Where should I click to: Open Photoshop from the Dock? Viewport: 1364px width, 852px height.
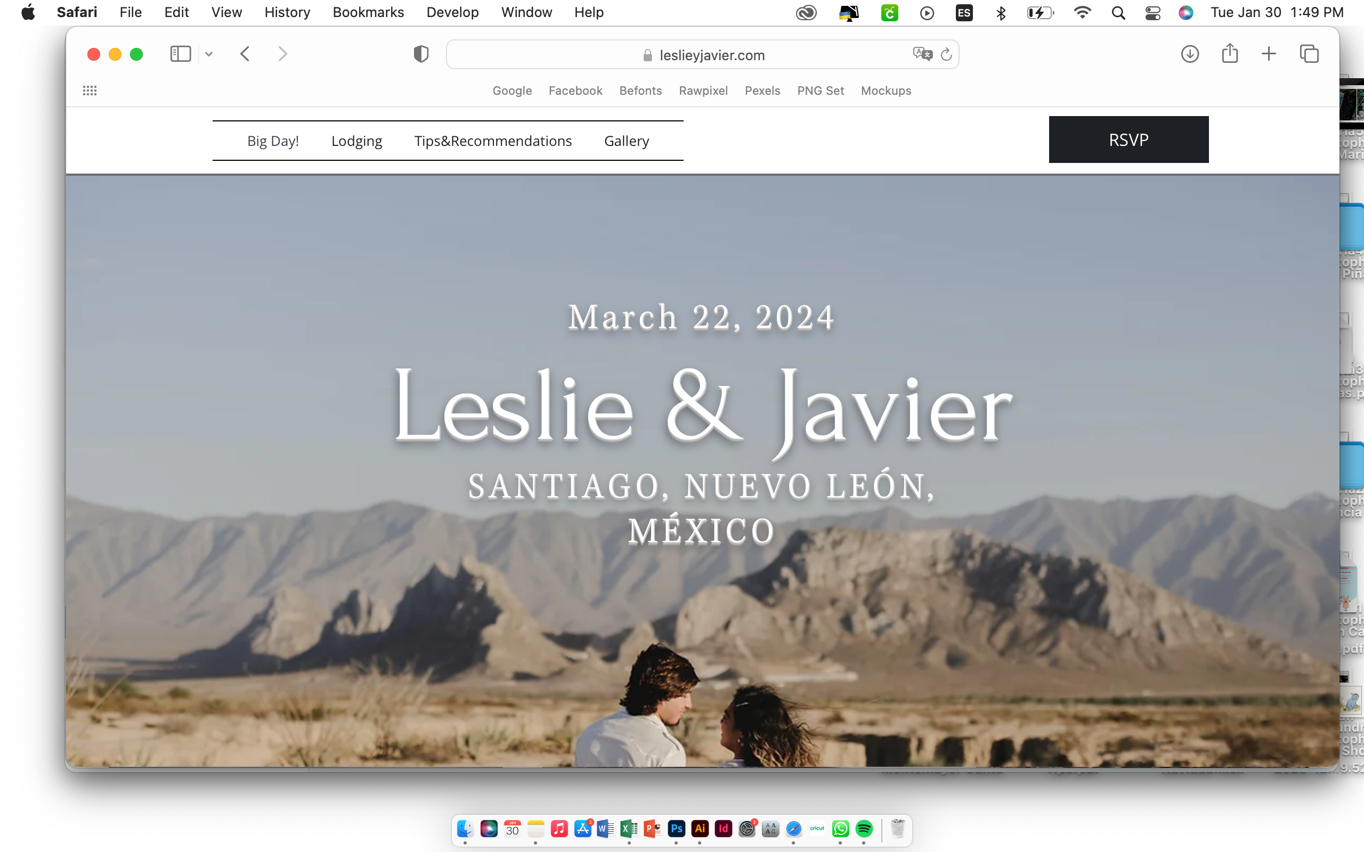click(676, 829)
